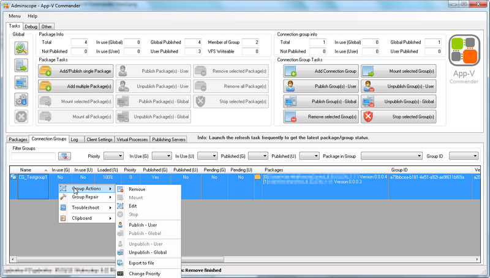Open the Menu menu

pos(15,16)
